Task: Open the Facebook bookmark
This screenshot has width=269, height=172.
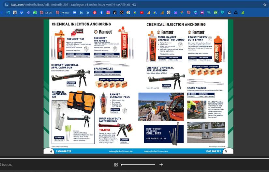Action: click(x=101, y=12)
